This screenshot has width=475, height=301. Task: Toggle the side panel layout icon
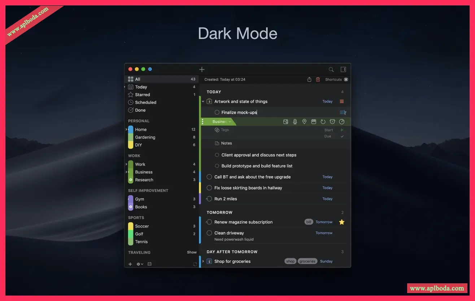pyautogui.click(x=343, y=69)
